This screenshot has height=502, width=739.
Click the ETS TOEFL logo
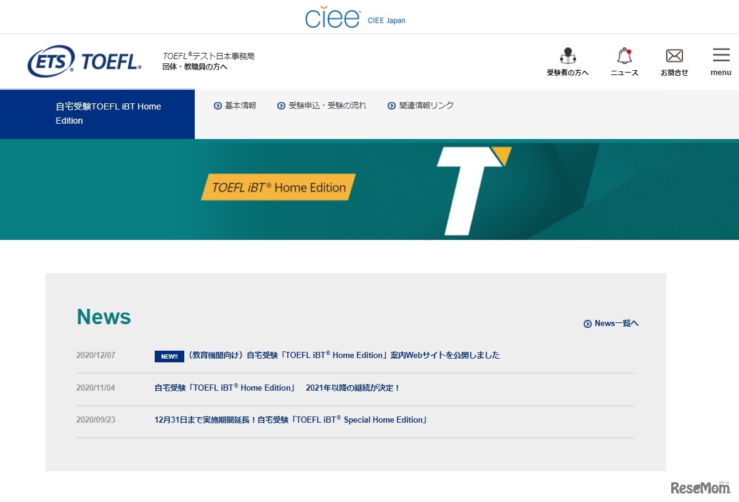(85, 61)
